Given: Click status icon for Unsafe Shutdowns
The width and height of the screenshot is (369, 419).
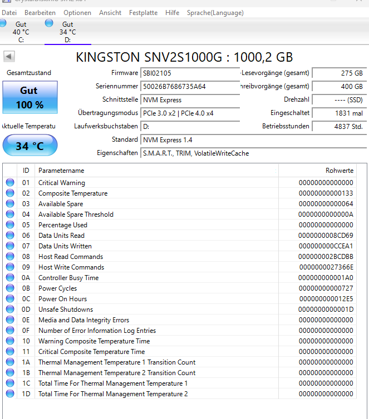Looking at the screenshot, I should [x=10, y=309].
